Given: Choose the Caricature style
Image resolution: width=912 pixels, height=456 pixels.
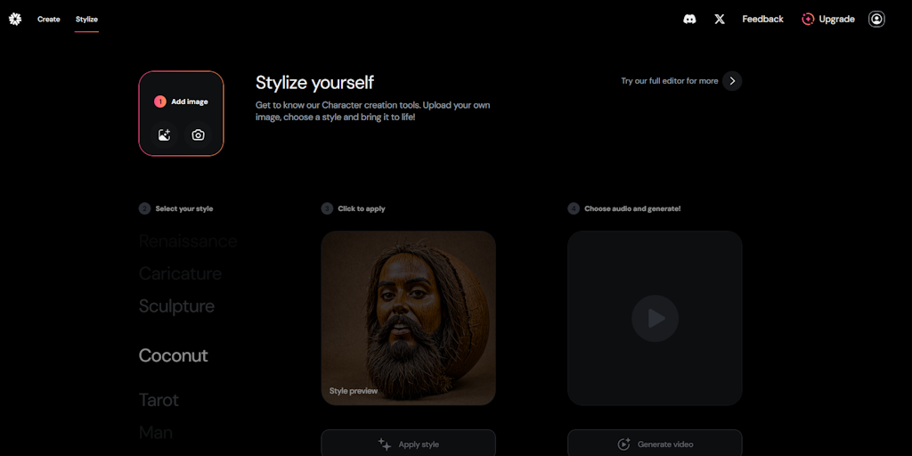Looking at the screenshot, I should click(x=180, y=273).
